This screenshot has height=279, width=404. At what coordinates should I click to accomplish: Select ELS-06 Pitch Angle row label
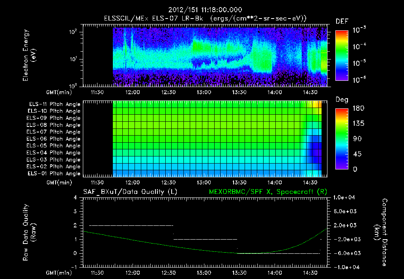[x=53, y=139]
